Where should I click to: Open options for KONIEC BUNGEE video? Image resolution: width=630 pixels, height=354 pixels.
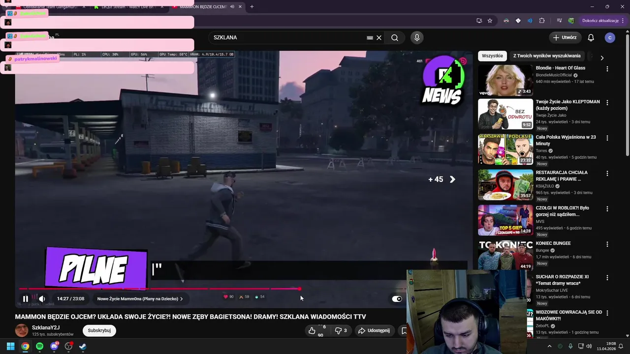tap(607, 244)
